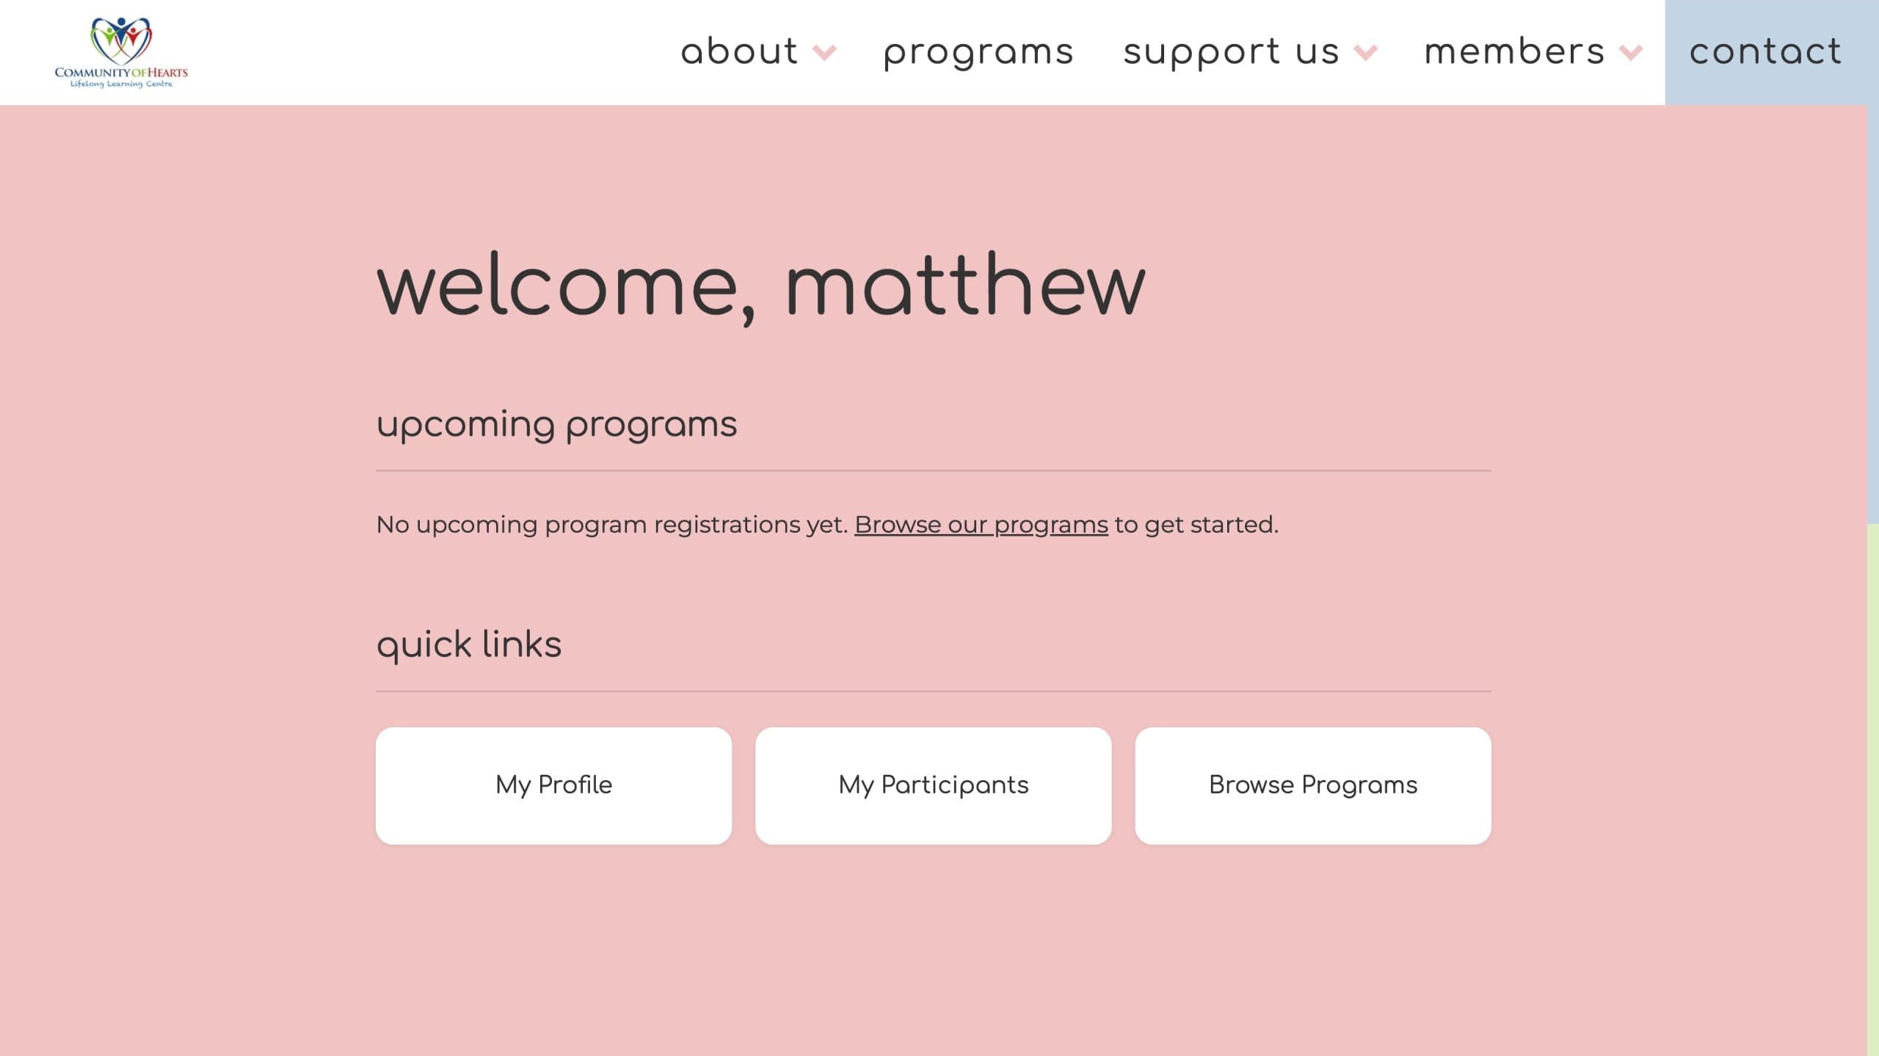This screenshot has height=1056, width=1879.
Task: Click the 'welcome, matthew' heading
Action: click(x=760, y=285)
